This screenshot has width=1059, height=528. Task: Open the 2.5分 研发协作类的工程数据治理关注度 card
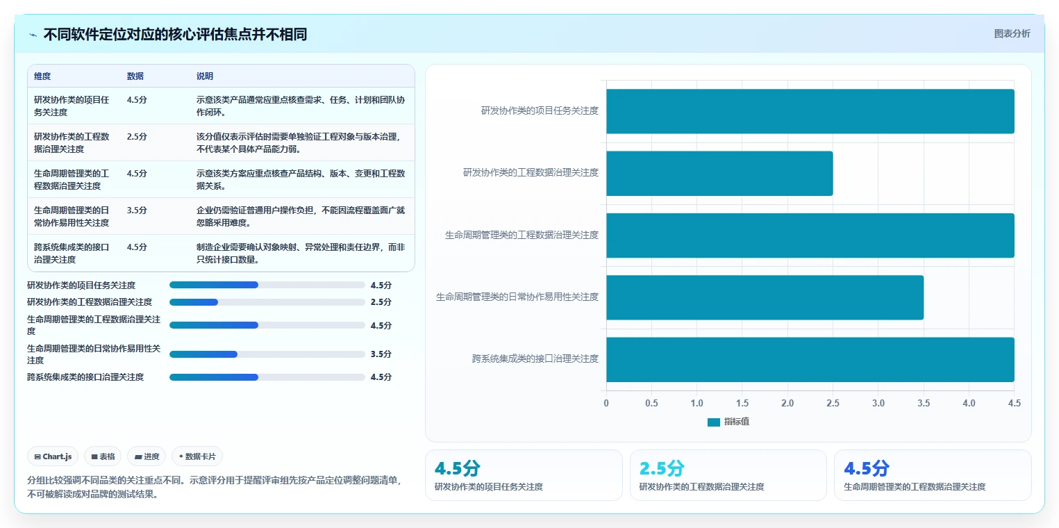coord(728,475)
